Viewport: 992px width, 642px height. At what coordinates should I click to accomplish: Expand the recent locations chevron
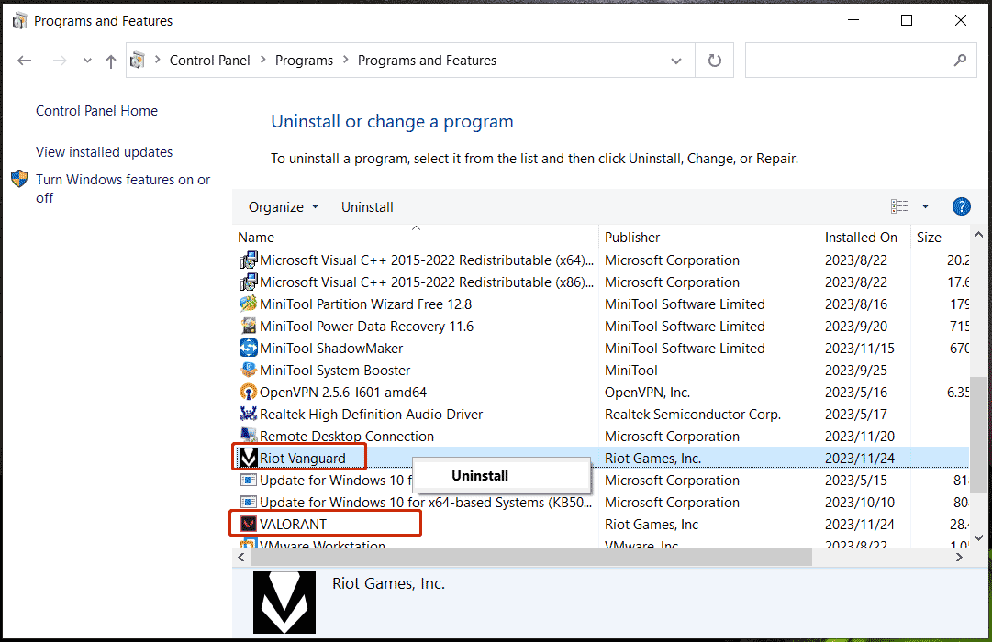(87, 61)
